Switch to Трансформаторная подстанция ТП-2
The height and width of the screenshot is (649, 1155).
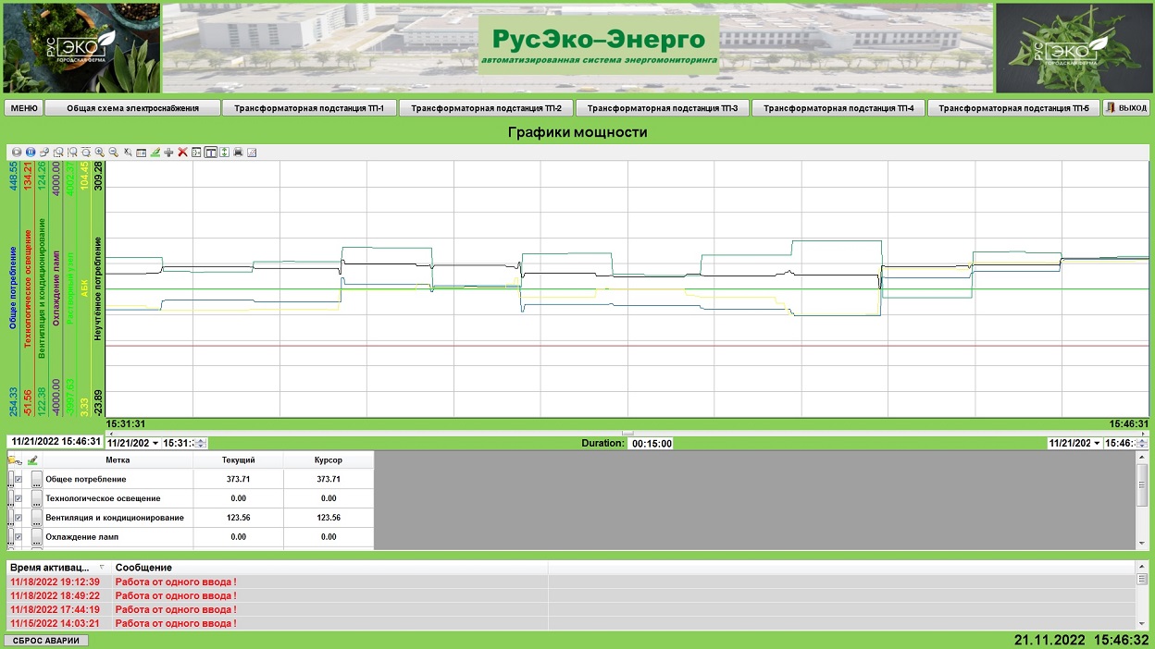[486, 108]
